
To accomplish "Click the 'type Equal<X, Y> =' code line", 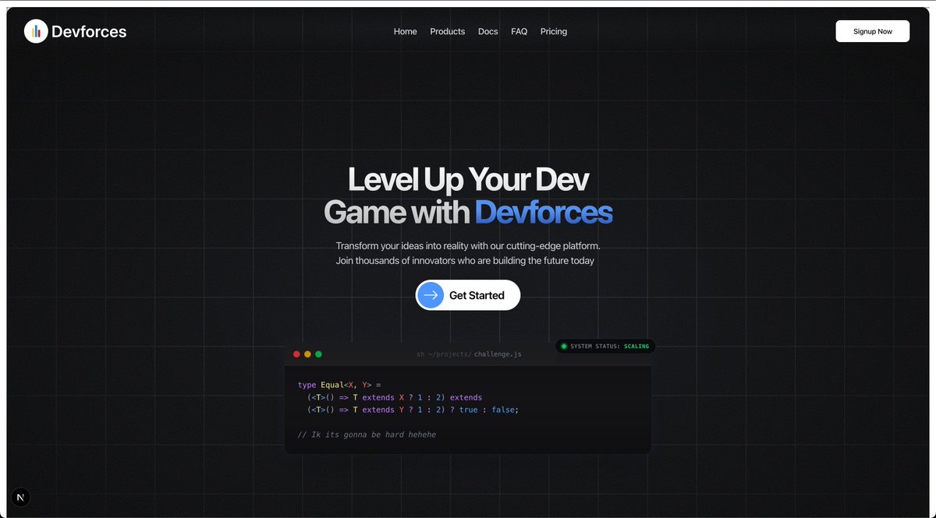I will [339, 385].
